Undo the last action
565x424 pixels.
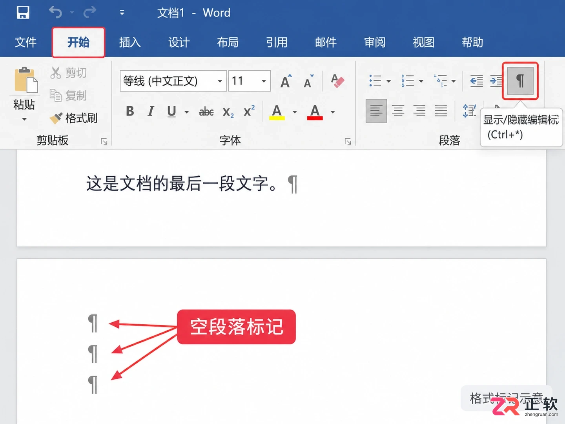pos(55,13)
